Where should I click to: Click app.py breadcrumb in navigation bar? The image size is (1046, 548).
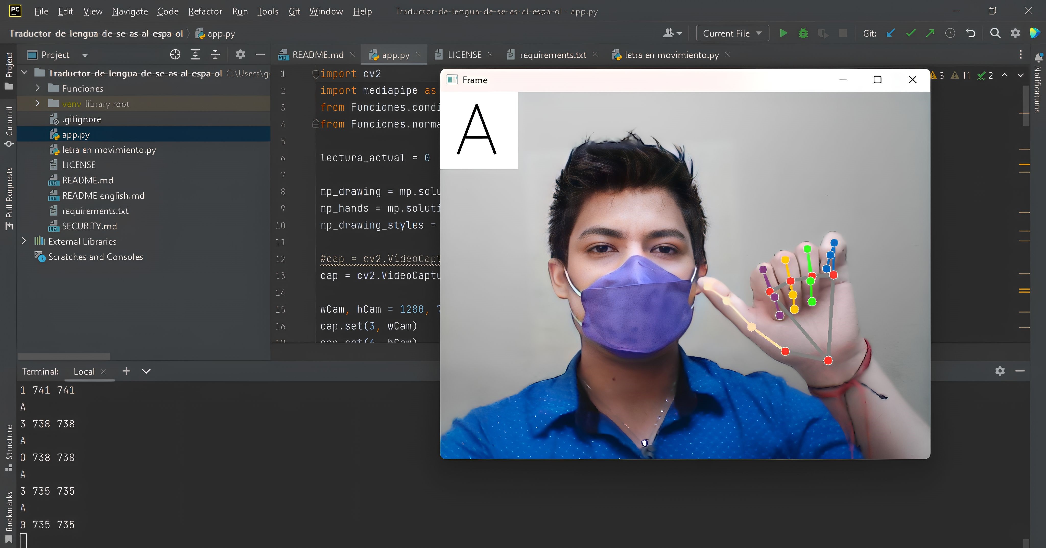coord(215,33)
